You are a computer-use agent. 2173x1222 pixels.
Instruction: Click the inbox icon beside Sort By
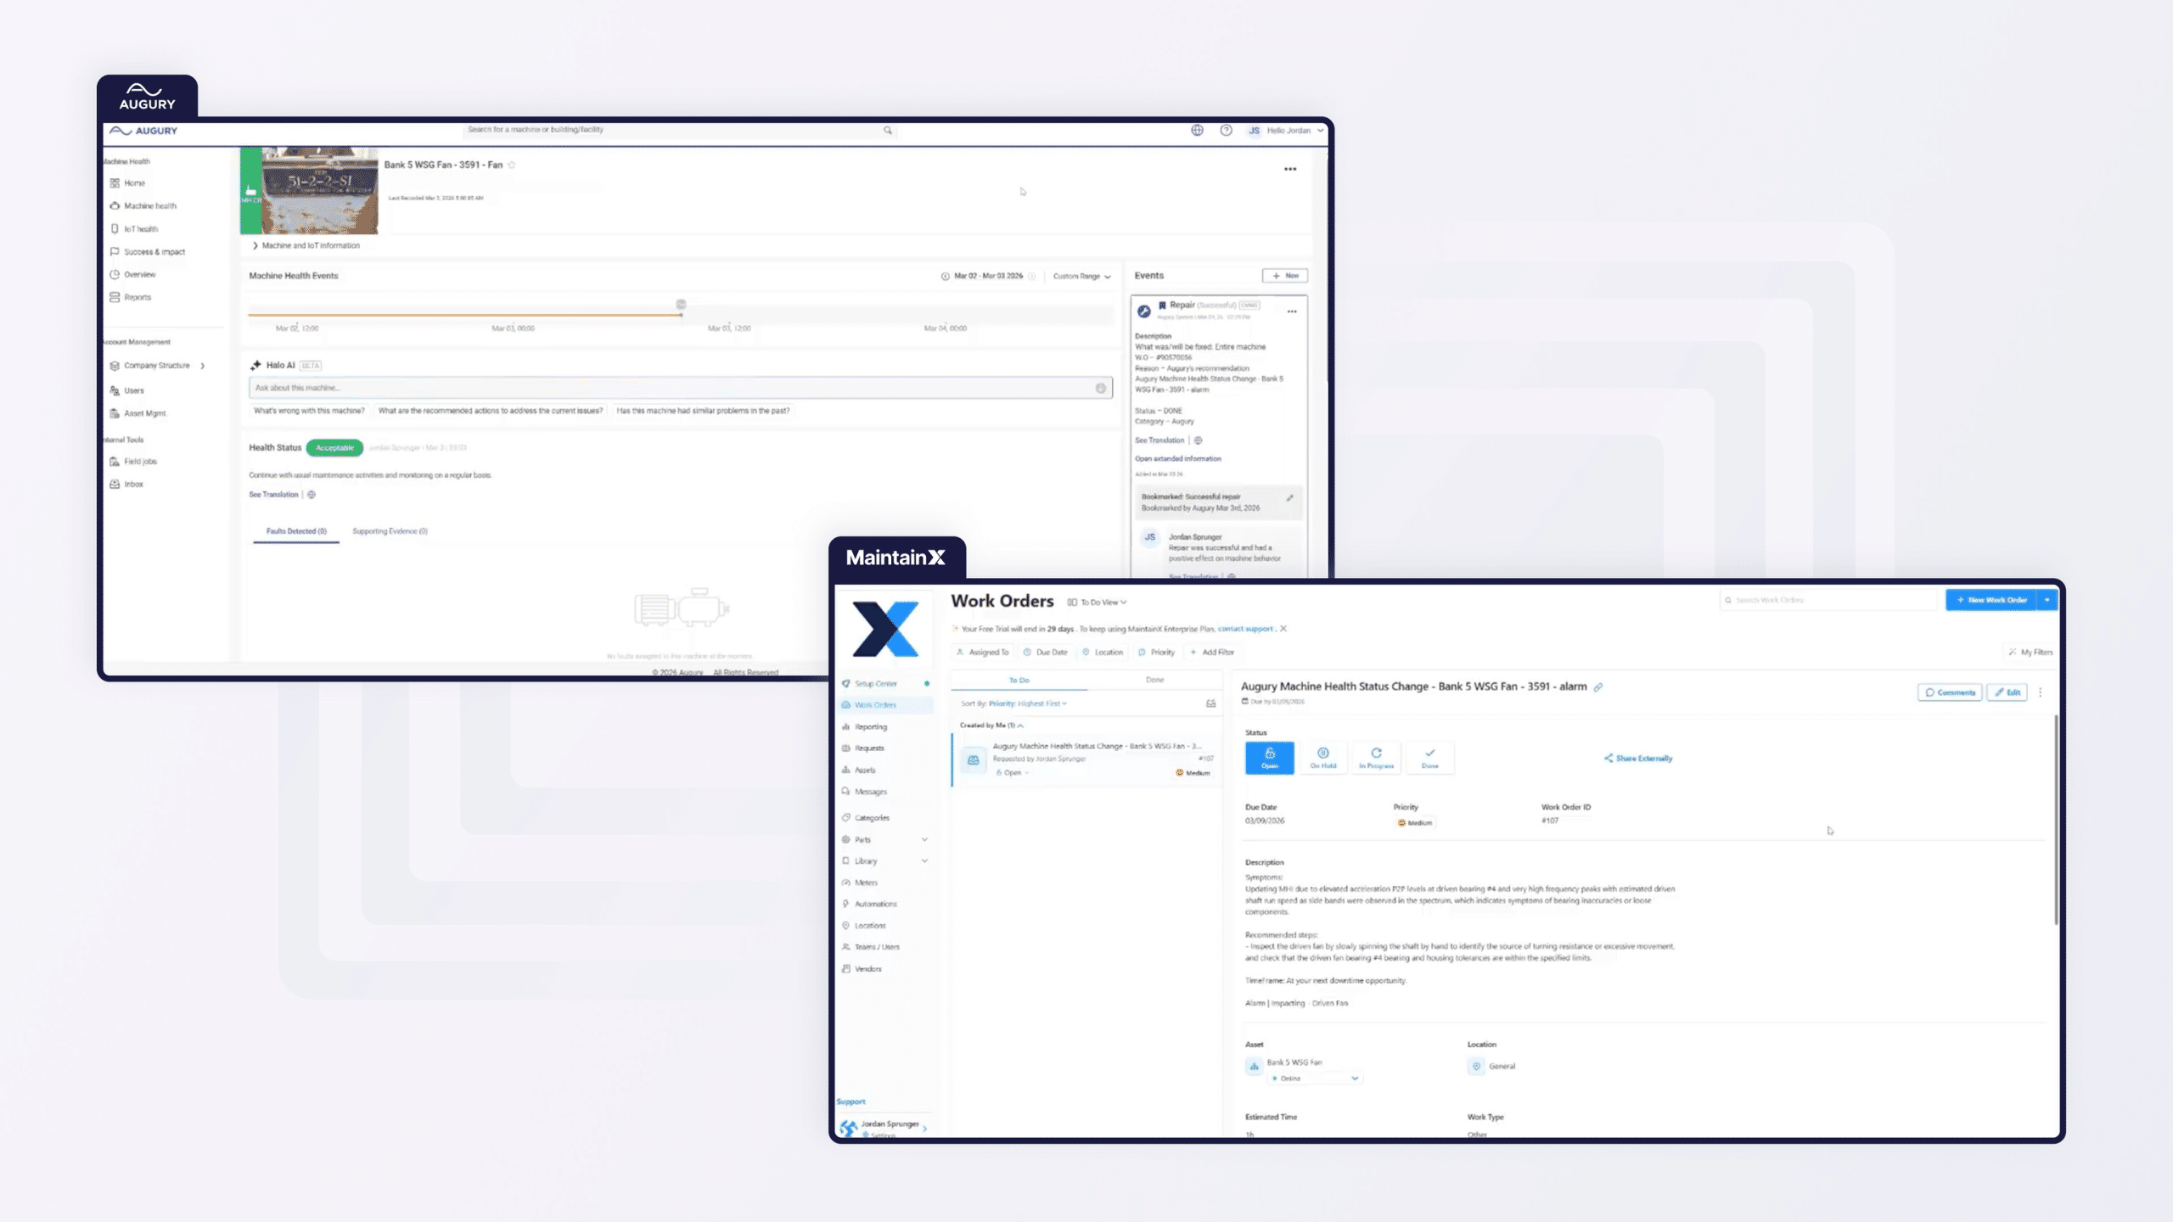pyautogui.click(x=1211, y=703)
